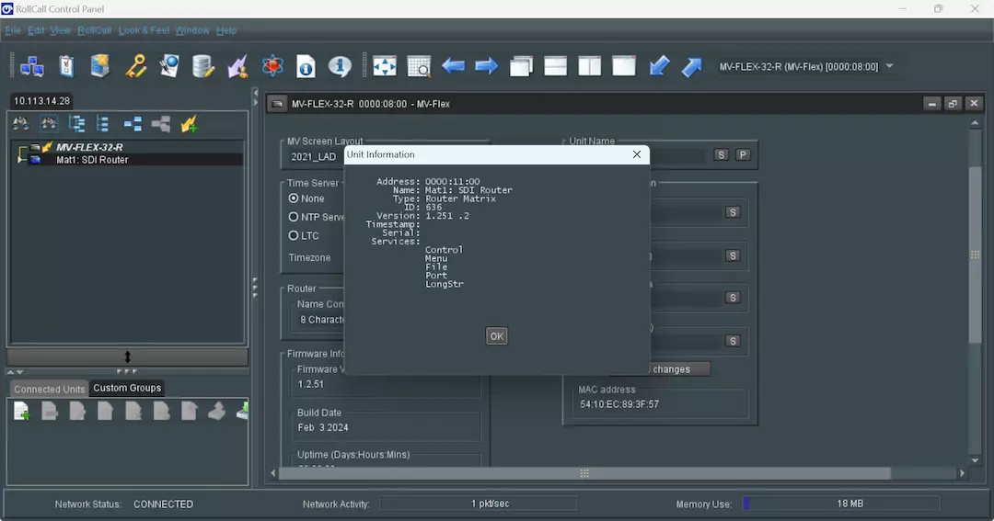Click the four-arrows fit window icon

tap(384, 66)
